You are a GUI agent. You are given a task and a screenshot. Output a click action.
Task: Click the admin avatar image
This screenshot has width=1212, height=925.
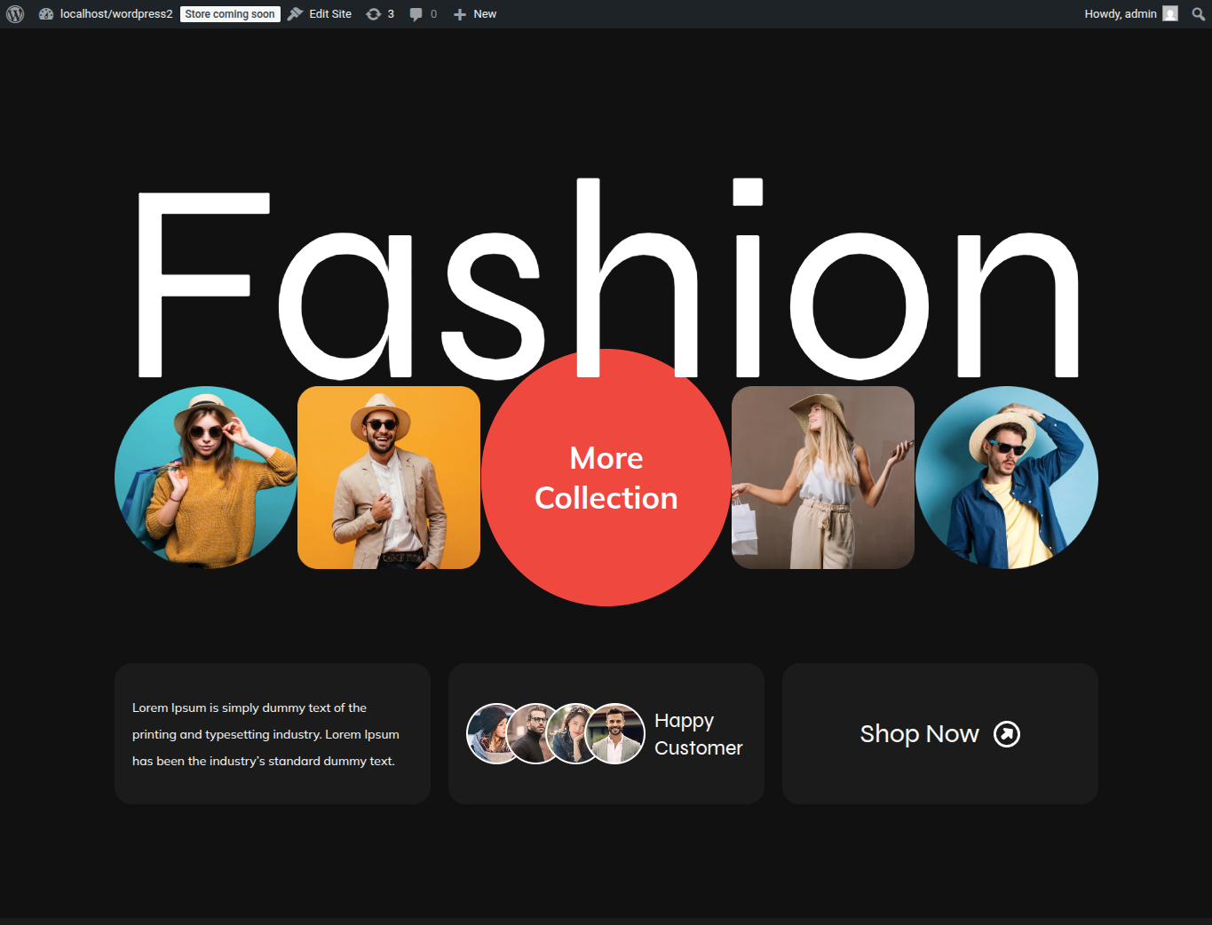[x=1170, y=14]
